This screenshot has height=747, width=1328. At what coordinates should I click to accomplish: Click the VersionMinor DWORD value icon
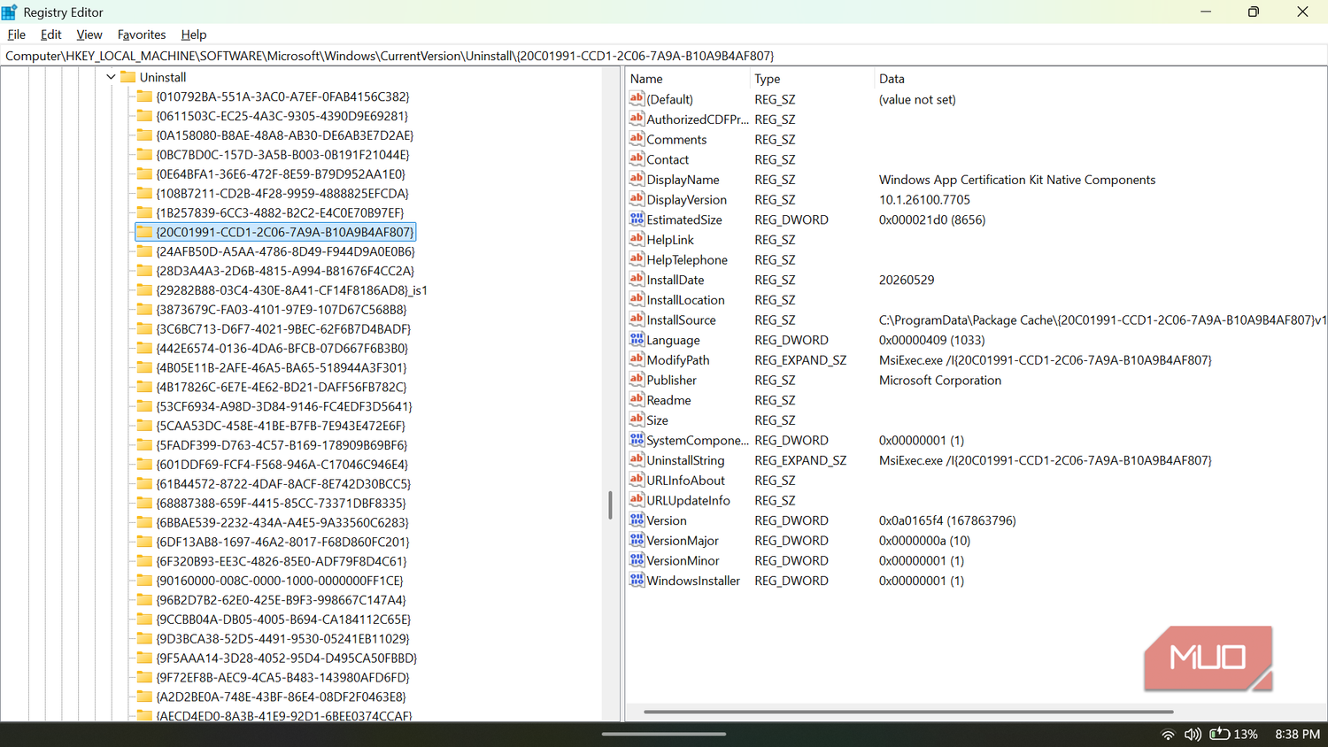(x=637, y=559)
